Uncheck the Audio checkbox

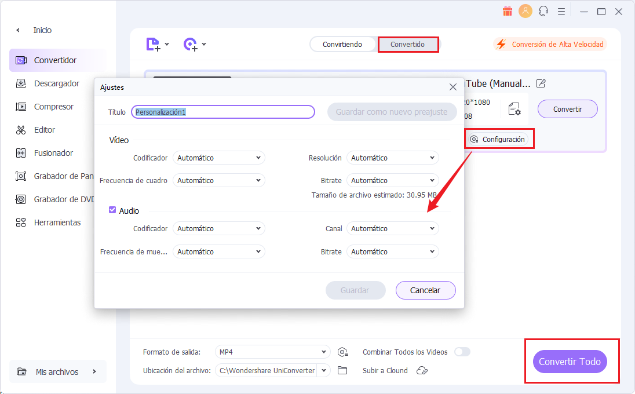(112, 210)
